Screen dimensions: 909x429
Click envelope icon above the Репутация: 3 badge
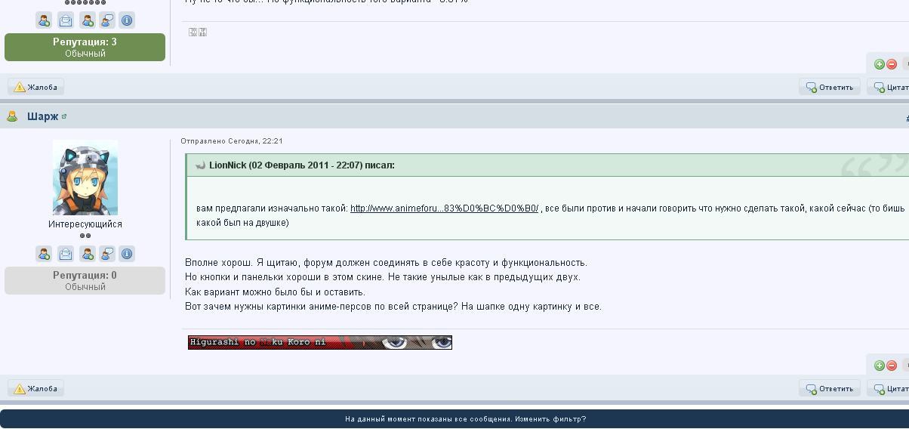coord(66,20)
